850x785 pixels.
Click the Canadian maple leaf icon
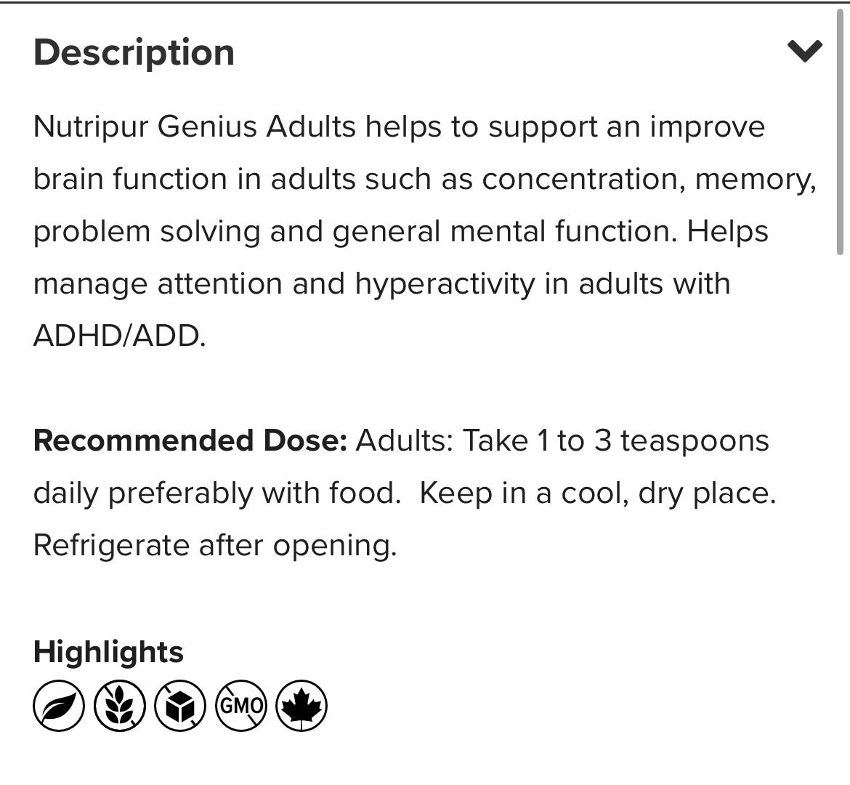point(301,705)
